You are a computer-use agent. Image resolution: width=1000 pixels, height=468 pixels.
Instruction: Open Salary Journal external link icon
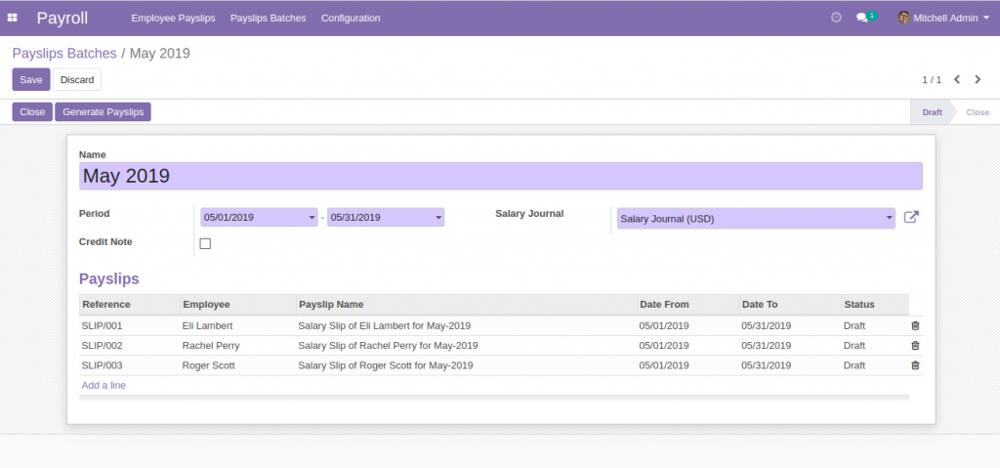point(911,217)
